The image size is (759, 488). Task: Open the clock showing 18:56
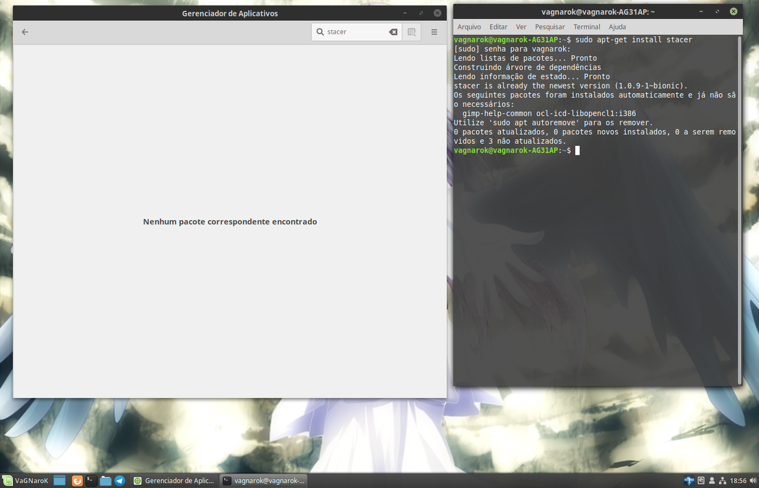[738, 481]
